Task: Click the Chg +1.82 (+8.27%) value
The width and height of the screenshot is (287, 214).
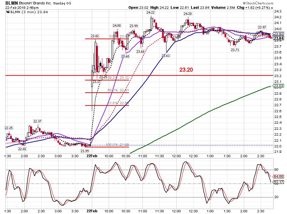Action: (x=253, y=7)
